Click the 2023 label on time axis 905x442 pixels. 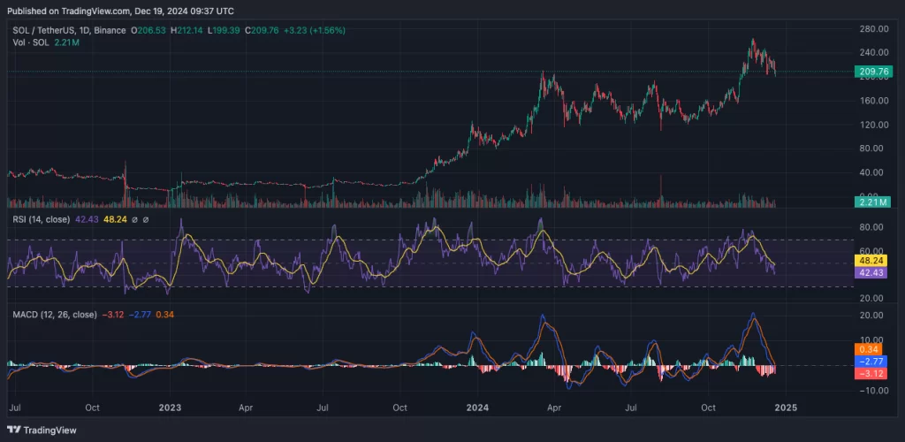tap(170, 409)
